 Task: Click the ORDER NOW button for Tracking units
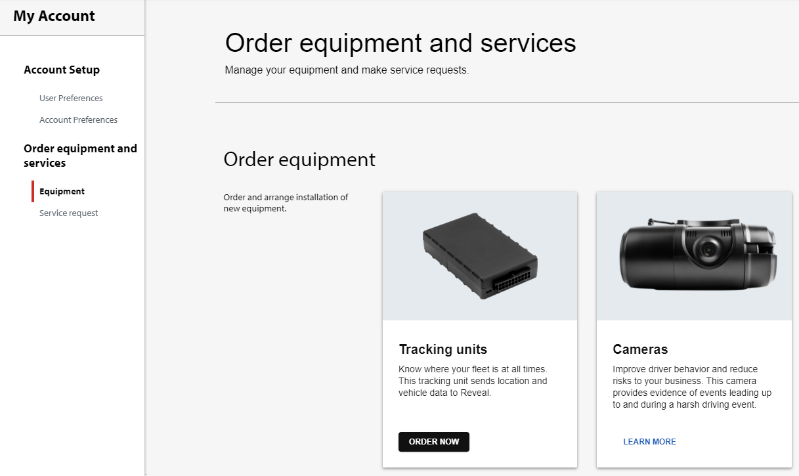[x=433, y=441]
